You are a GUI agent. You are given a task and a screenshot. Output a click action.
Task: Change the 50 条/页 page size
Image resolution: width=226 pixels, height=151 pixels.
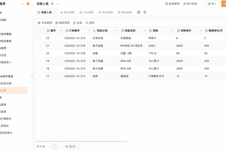coord(71,146)
